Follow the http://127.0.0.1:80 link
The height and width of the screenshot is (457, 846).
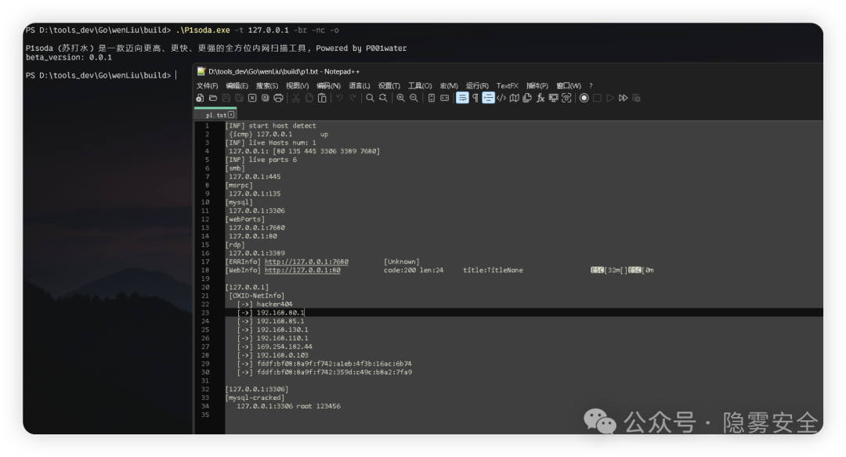pos(302,270)
